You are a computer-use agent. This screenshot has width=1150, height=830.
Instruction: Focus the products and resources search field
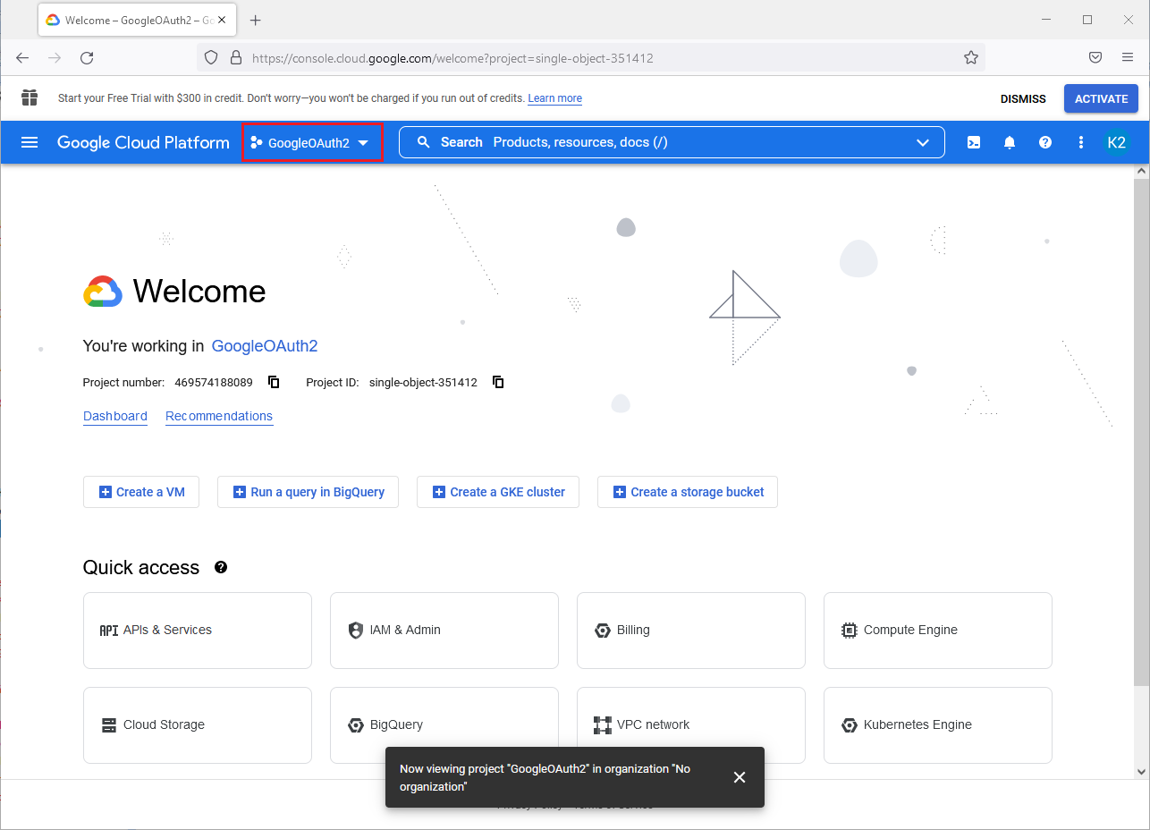pyautogui.click(x=672, y=142)
